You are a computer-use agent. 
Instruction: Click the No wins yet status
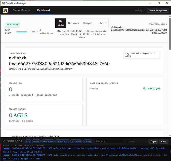(x=152, y=89)
